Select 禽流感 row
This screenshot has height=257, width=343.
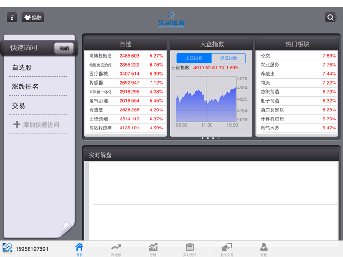[x=126, y=110]
